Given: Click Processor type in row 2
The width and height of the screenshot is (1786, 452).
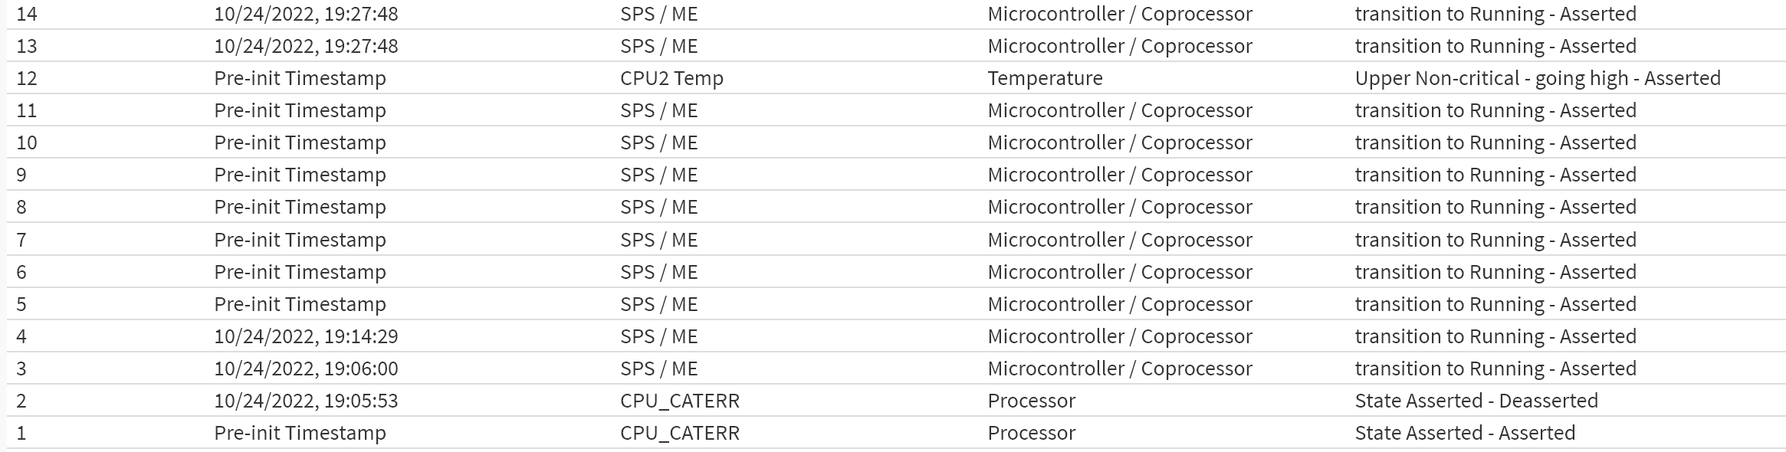Looking at the screenshot, I should [1031, 401].
